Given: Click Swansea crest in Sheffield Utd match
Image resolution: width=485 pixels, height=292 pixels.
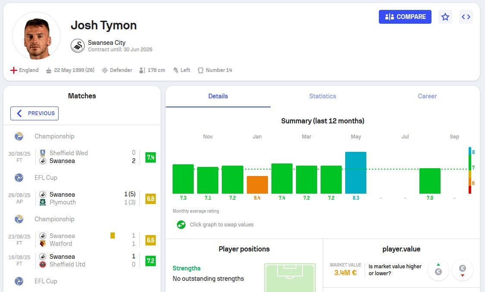Looking at the screenshot, I should coord(43,257).
